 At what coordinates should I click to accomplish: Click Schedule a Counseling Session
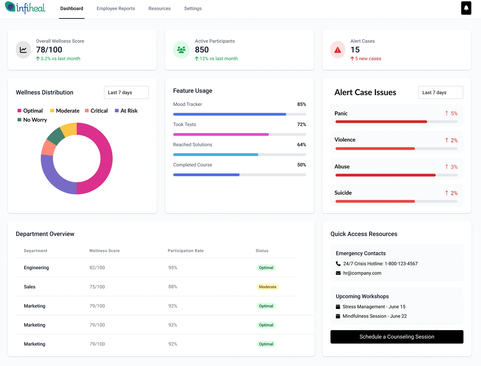pyautogui.click(x=397, y=337)
